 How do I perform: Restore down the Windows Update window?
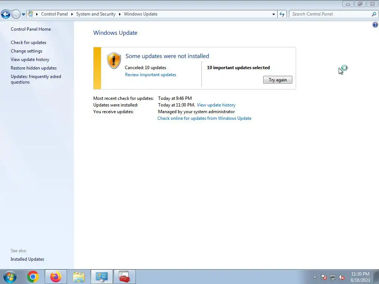click(360, 4)
